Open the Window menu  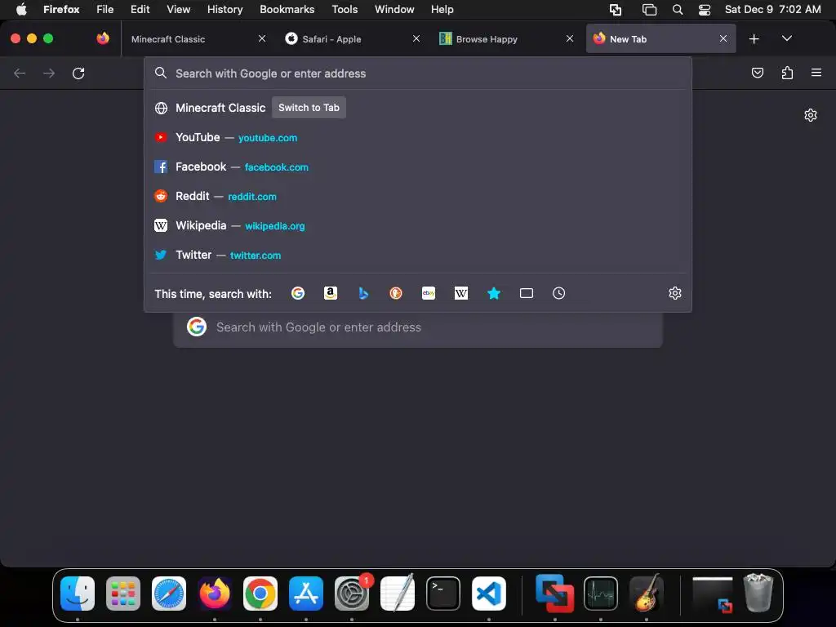click(x=394, y=9)
